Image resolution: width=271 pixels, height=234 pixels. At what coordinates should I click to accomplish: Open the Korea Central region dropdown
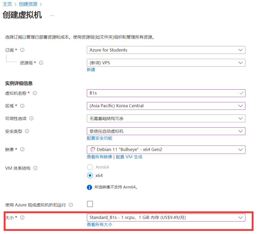click(166, 106)
